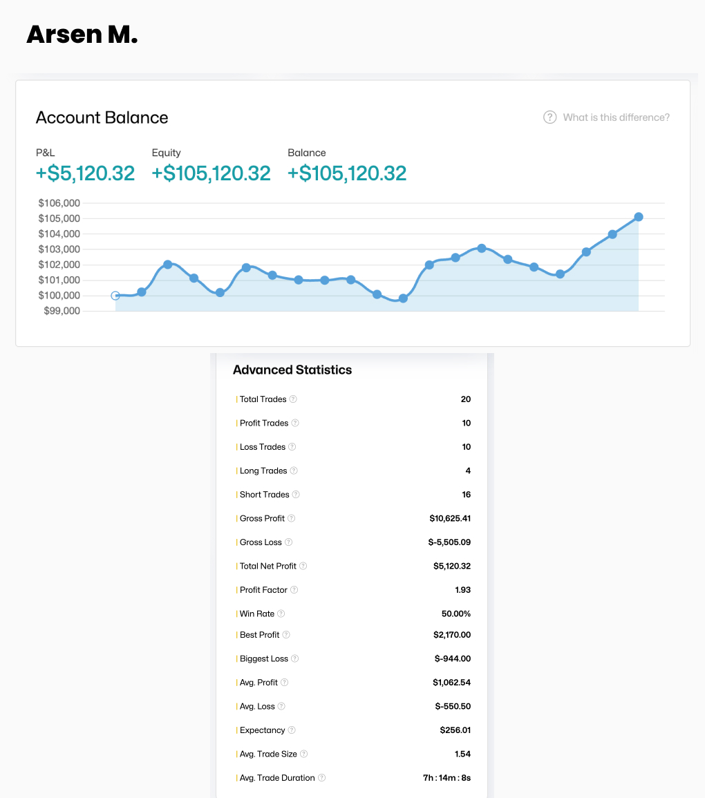The width and height of the screenshot is (705, 798).
Task: Click the info icon beside Gross Profit
Action: click(291, 518)
